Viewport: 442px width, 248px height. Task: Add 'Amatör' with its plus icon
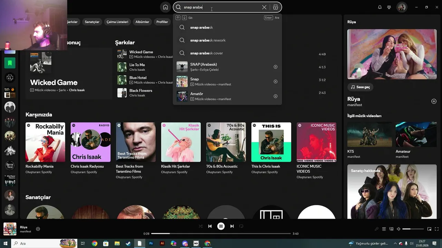click(276, 96)
